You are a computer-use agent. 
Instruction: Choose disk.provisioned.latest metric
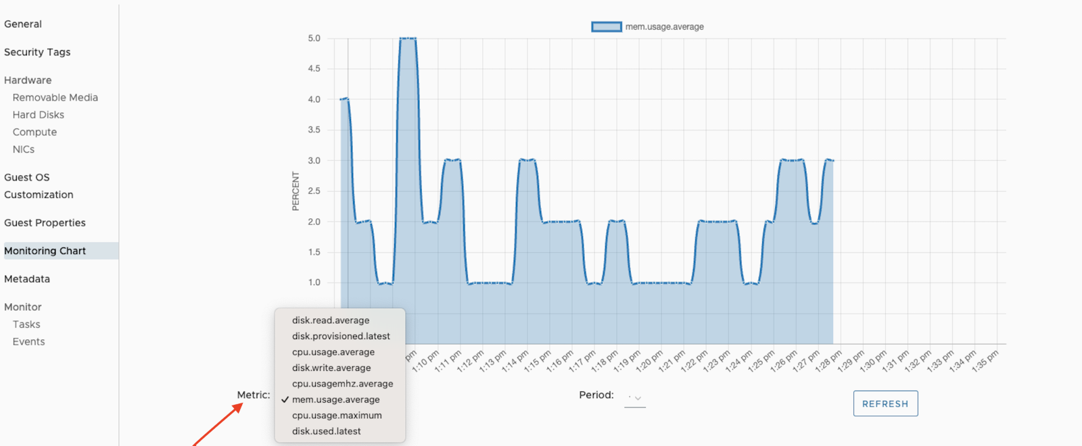pyautogui.click(x=340, y=336)
